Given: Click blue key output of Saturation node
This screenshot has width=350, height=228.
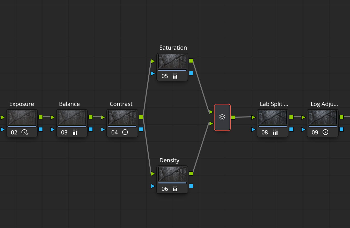Looking at the screenshot, I should [191, 73].
